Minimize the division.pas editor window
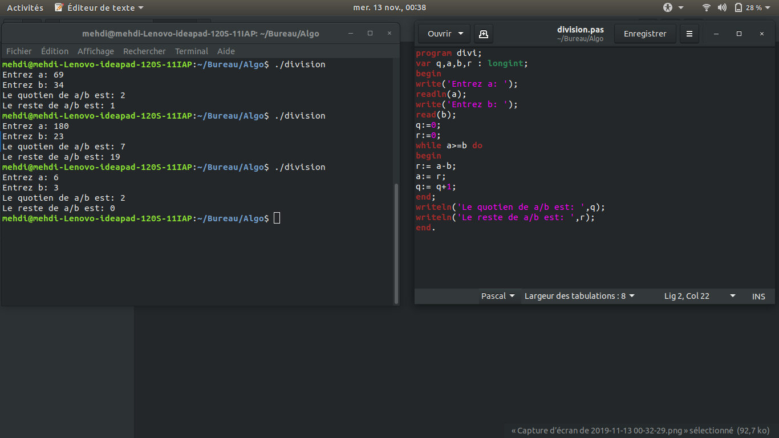Image resolution: width=779 pixels, height=438 pixels. [717, 34]
